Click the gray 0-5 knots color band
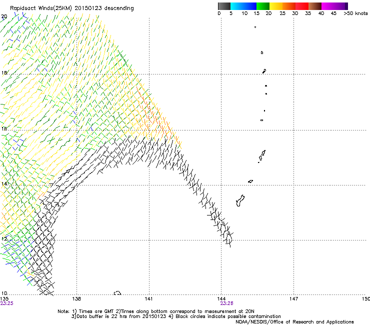Image resolution: width=370 pixels, height=325 pixels. (x=224, y=6)
